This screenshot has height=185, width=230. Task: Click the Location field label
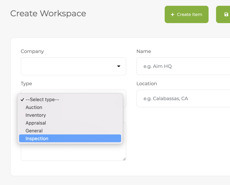click(x=147, y=83)
